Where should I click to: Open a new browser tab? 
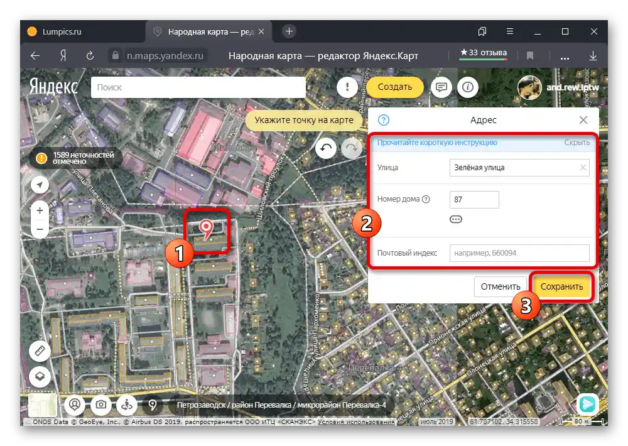pos(289,31)
